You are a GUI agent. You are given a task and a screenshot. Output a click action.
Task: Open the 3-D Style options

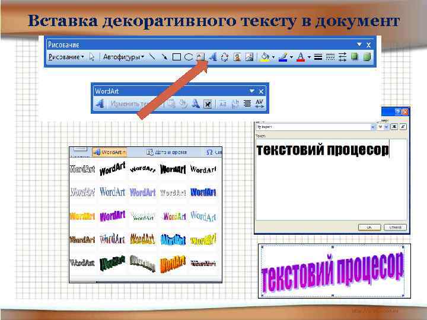pos(367,57)
